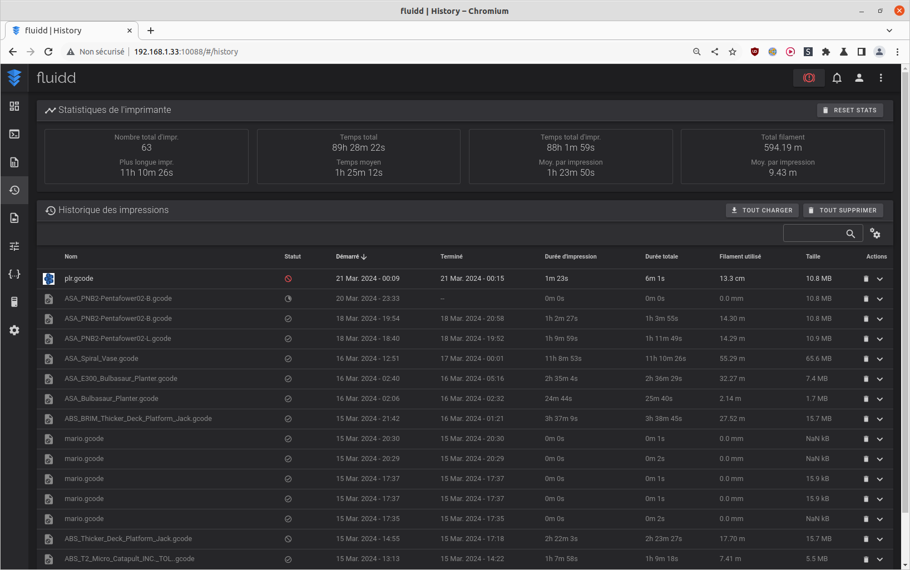
Task: Open the tab search dropdown arrow
Action: [889, 31]
